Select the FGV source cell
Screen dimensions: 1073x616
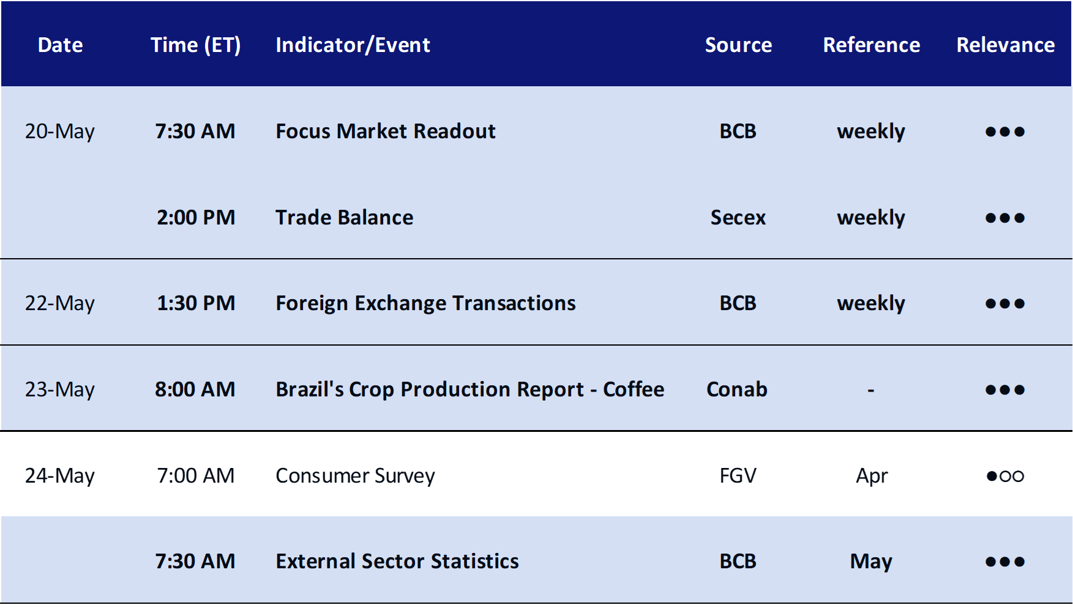pyautogui.click(x=738, y=475)
